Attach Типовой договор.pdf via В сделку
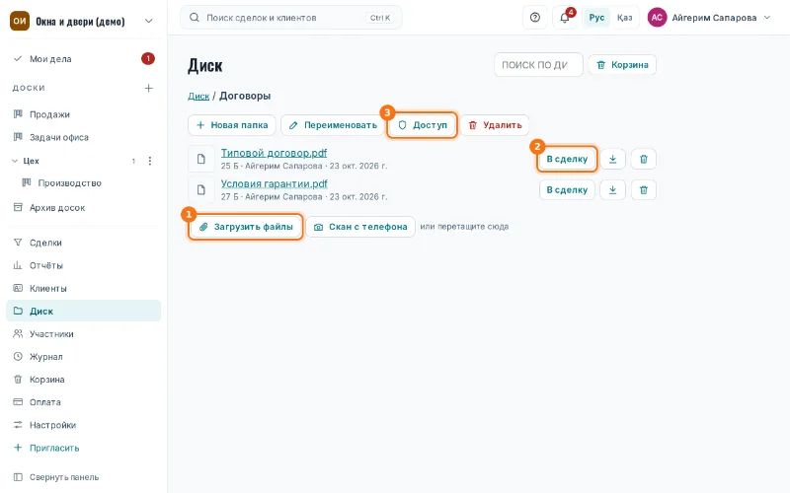 (x=567, y=159)
